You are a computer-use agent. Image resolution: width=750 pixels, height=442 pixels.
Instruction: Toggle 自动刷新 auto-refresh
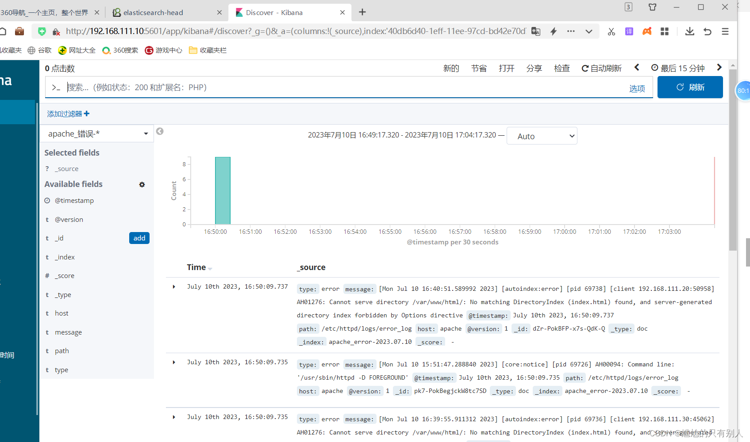click(x=601, y=68)
